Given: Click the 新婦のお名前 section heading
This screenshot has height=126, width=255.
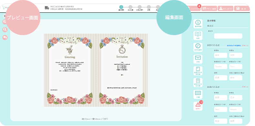Looking at the screenshot, I should coord(213,87).
